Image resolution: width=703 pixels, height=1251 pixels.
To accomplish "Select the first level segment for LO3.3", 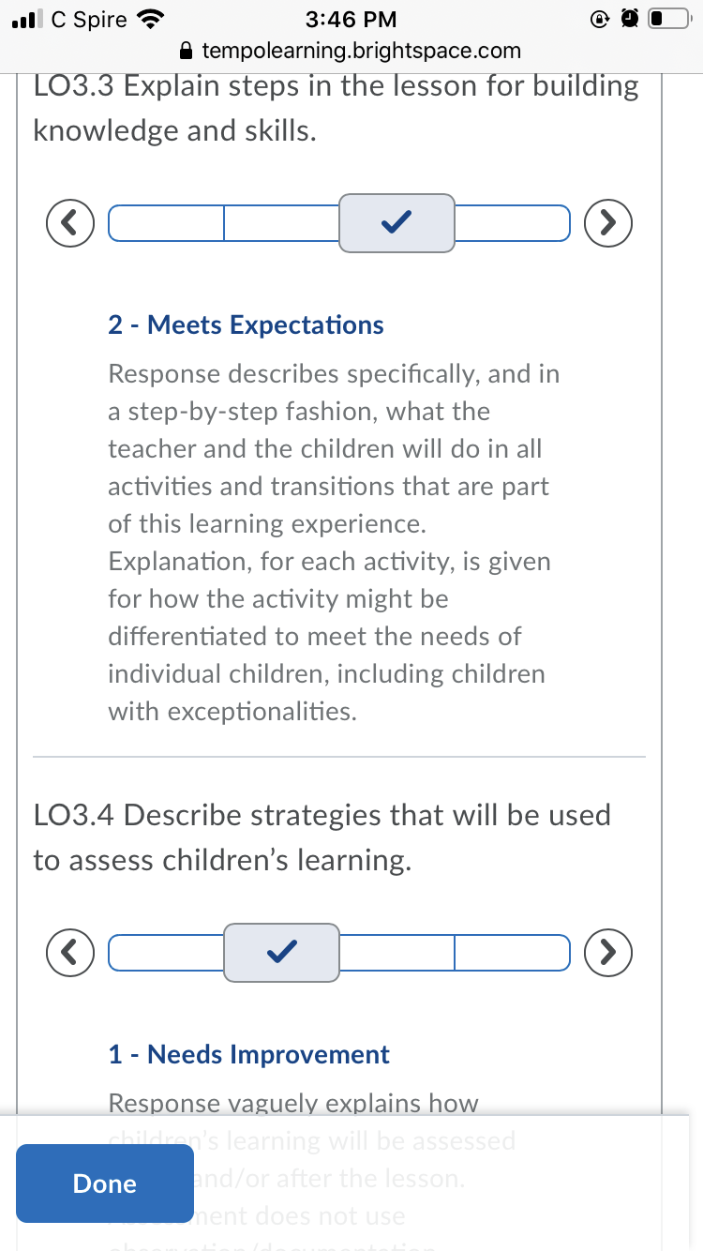I will click(167, 223).
